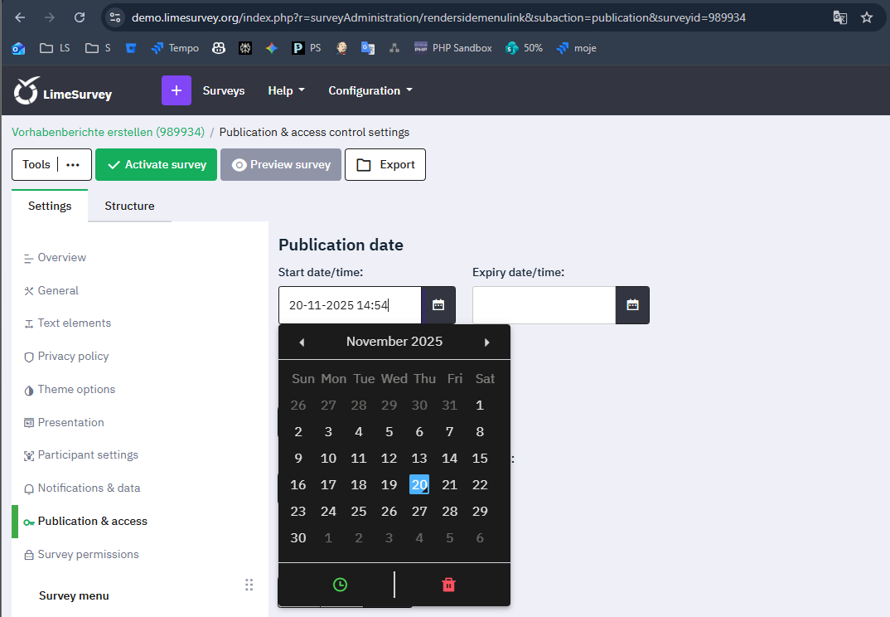Open the Tools menu ellipsis button
This screenshot has height=617, width=890.
73,164
